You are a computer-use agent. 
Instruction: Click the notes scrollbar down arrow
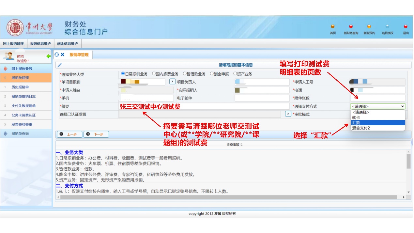tap(408, 192)
